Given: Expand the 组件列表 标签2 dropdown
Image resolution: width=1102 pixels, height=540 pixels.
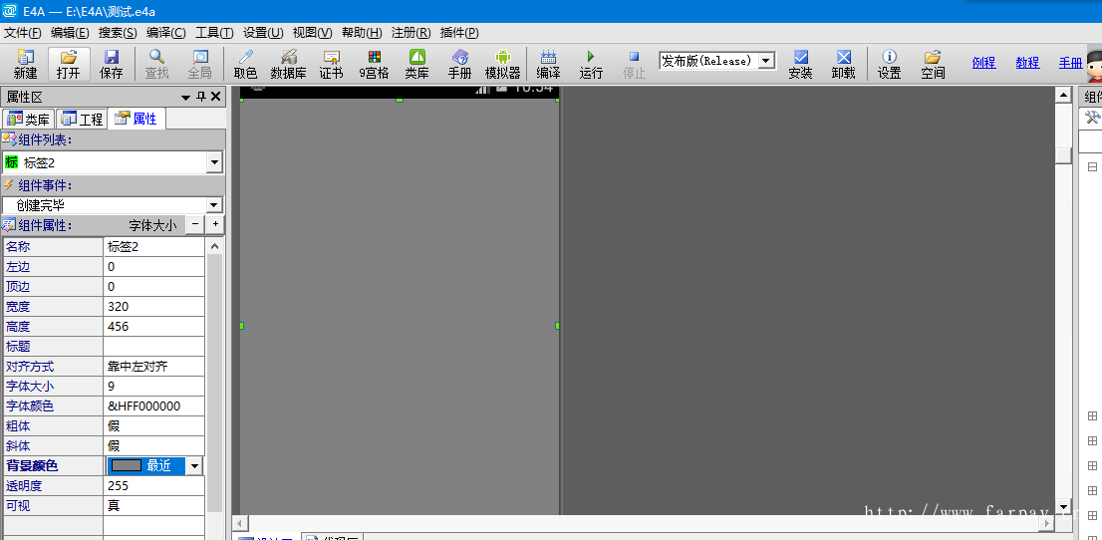Looking at the screenshot, I should (214, 162).
